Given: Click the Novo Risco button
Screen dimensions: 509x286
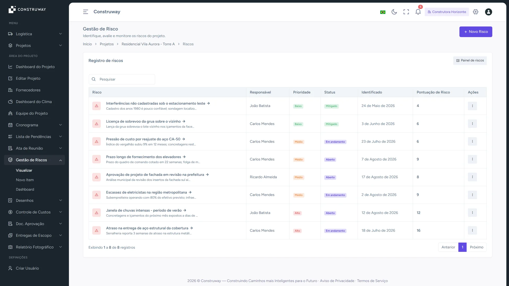Looking at the screenshot, I should pyautogui.click(x=476, y=32).
